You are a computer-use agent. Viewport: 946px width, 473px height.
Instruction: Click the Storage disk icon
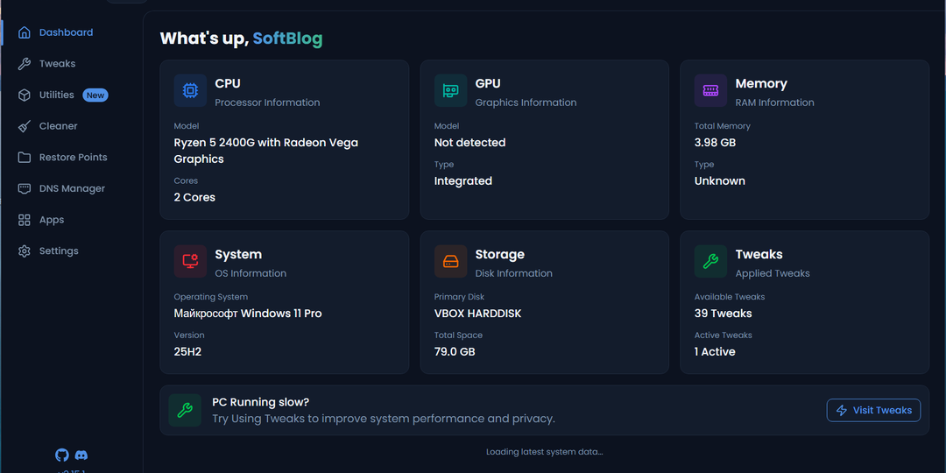[450, 262]
